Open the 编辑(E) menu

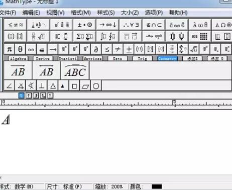31,13
